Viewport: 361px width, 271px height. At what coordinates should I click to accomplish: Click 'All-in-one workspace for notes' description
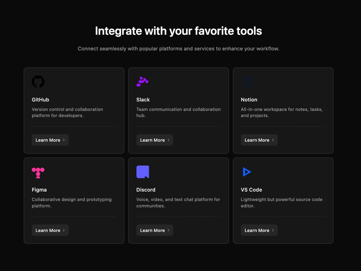(x=282, y=112)
